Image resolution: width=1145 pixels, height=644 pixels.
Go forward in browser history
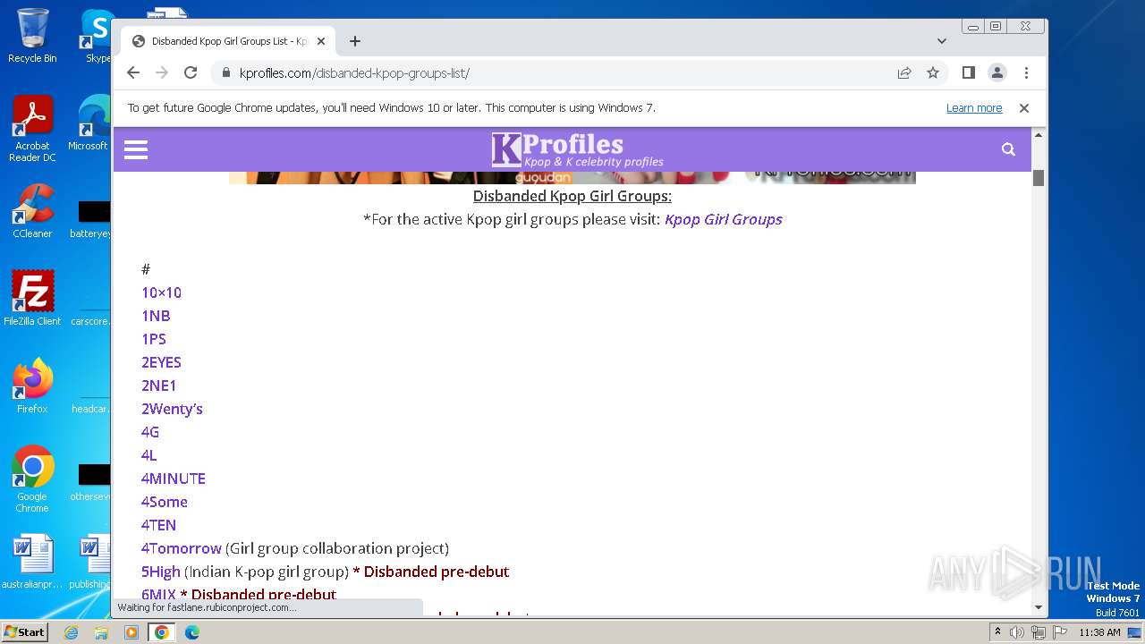click(162, 72)
